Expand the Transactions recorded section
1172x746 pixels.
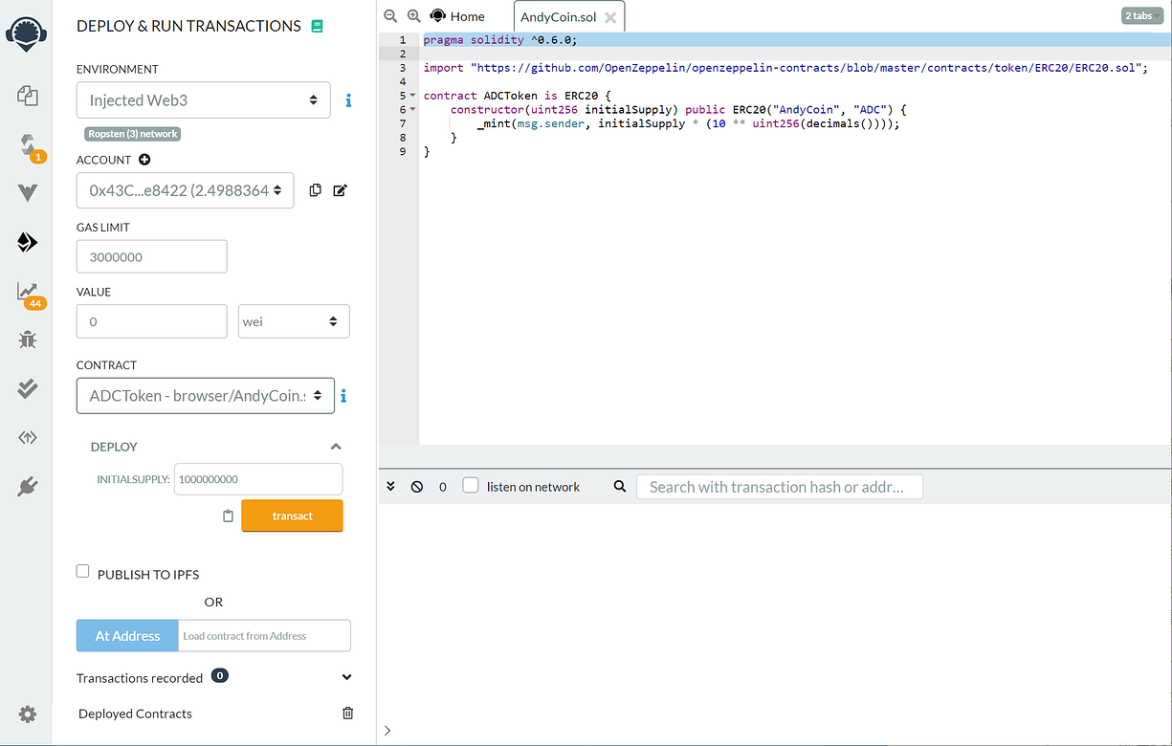coord(346,677)
